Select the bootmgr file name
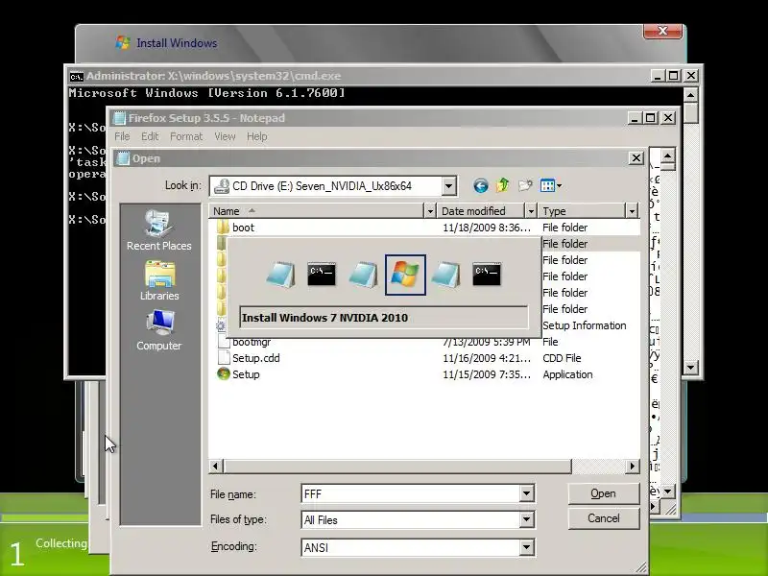Viewport: 768px width, 576px height. coord(252,342)
